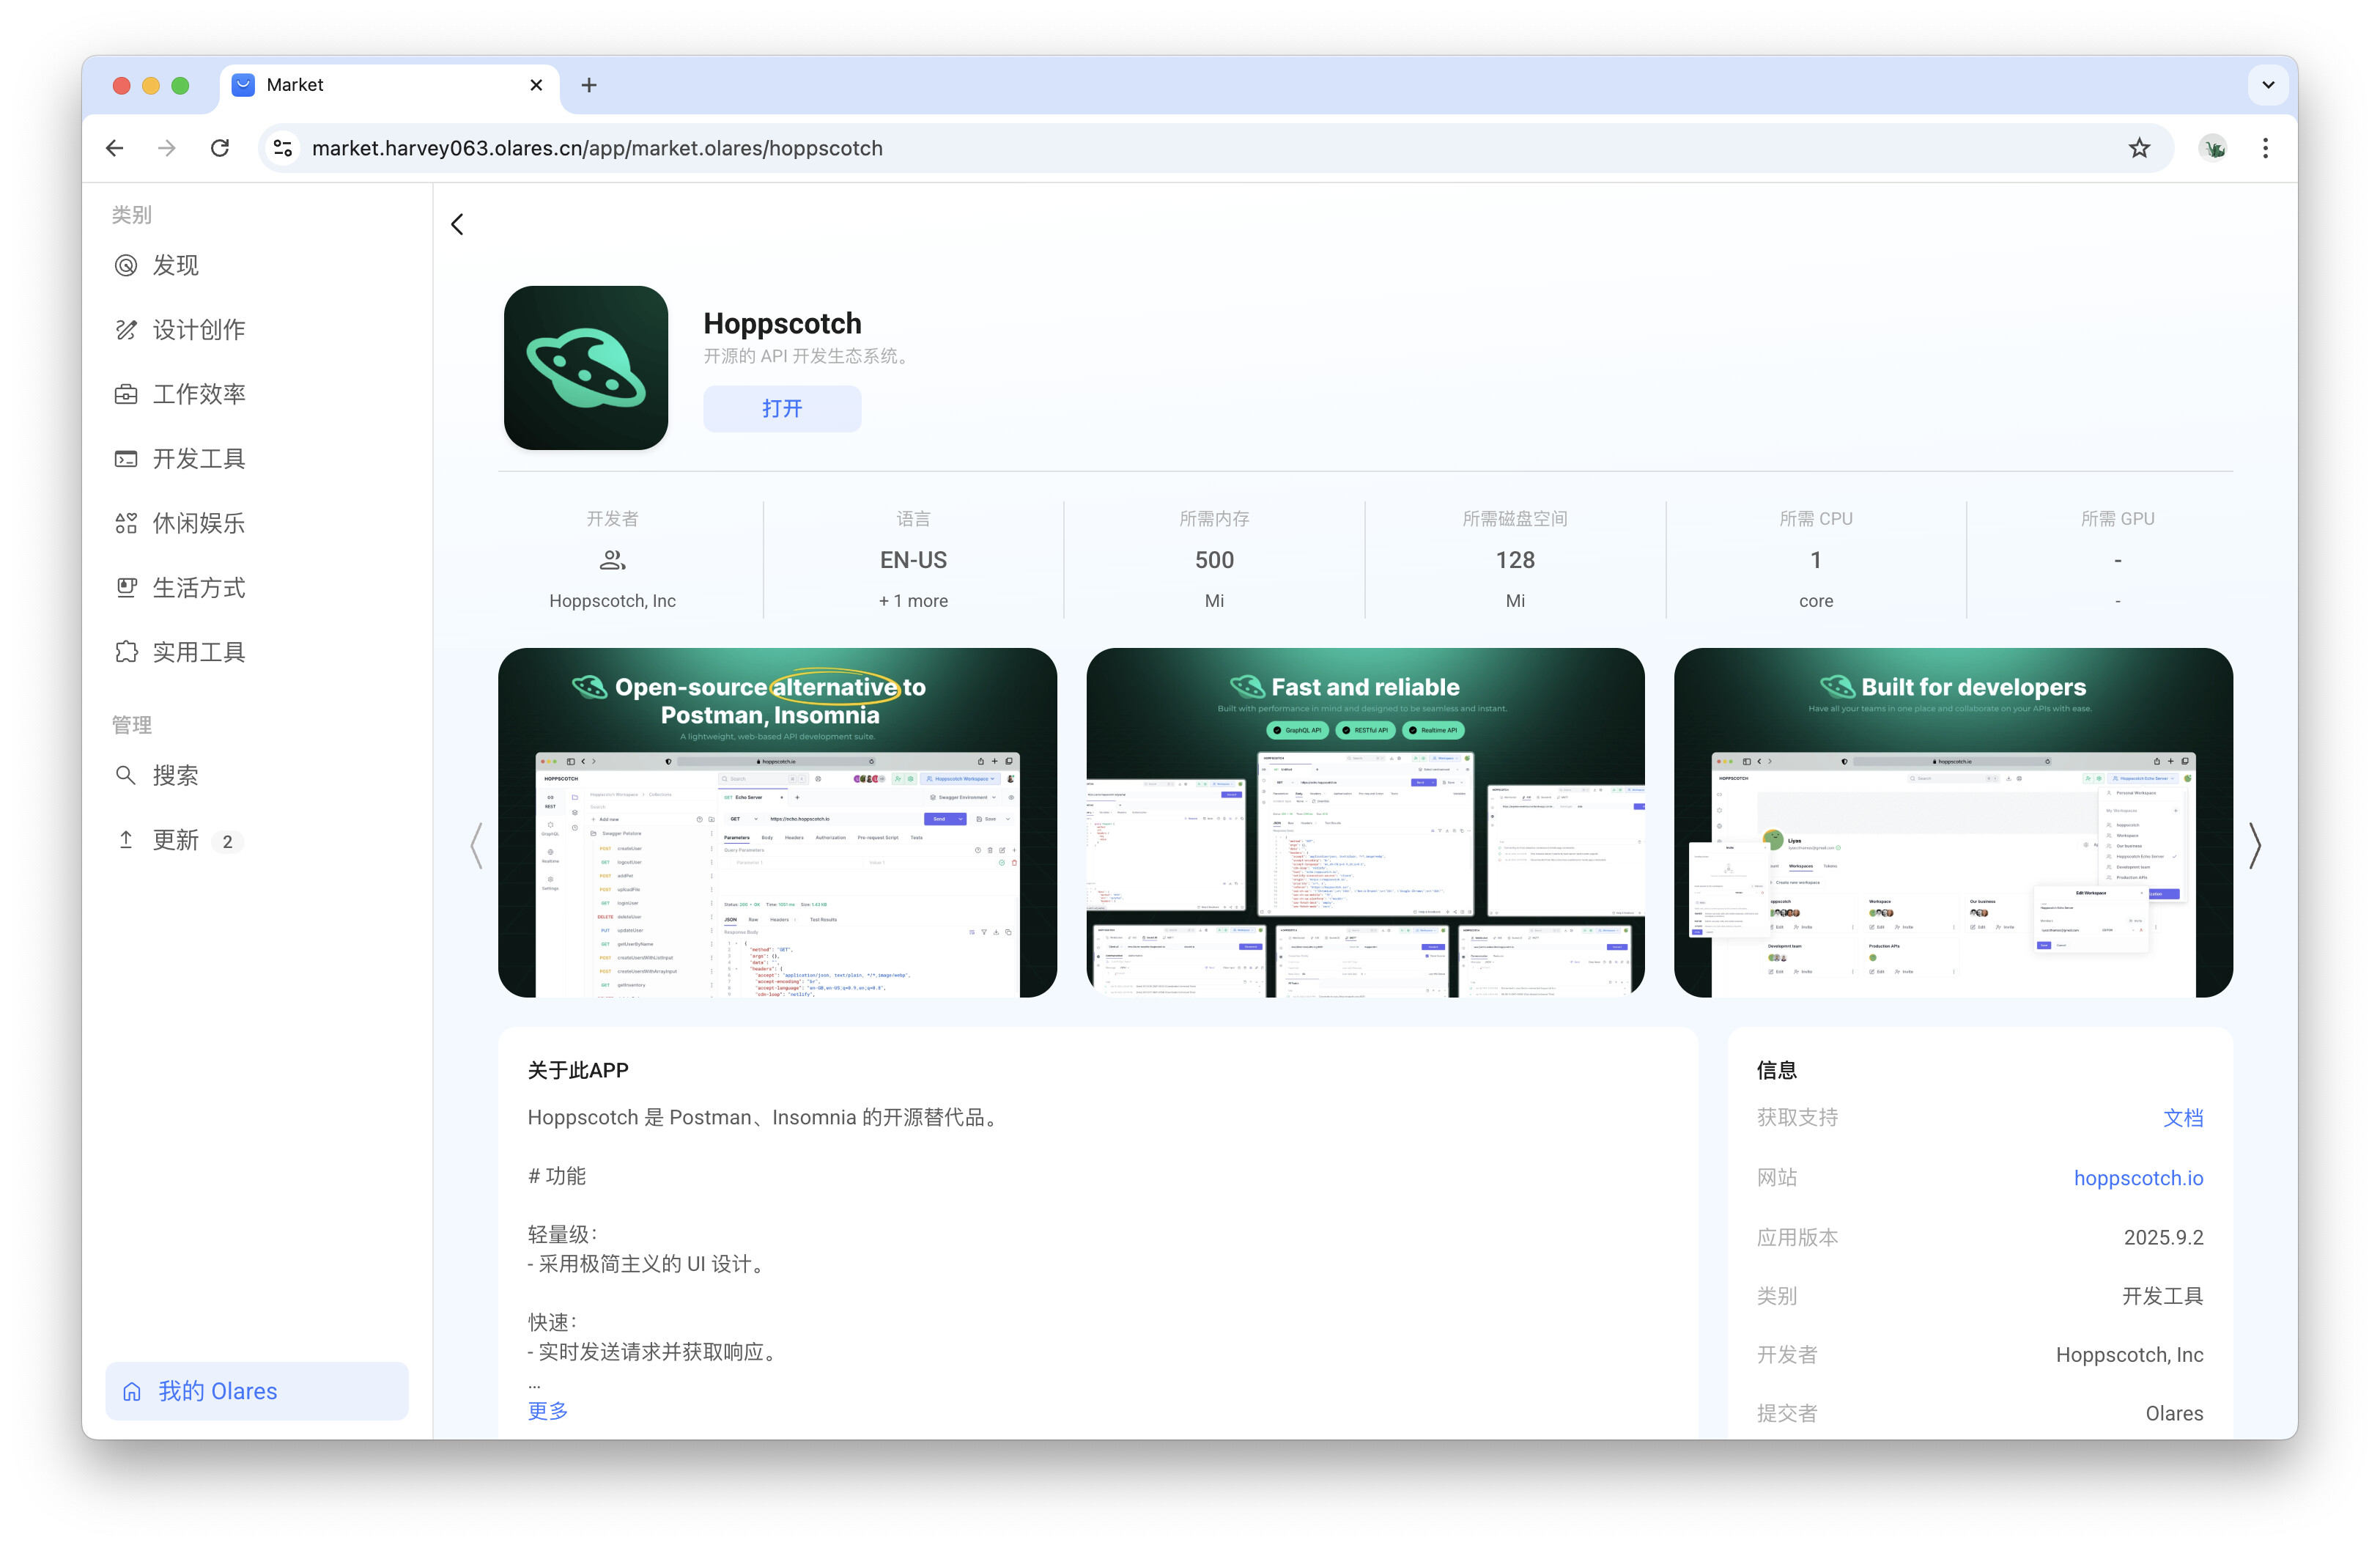Open the 发现 discover category
Screen dimensions: 2380x1548
pyautogui.click(x=175, y=265)
